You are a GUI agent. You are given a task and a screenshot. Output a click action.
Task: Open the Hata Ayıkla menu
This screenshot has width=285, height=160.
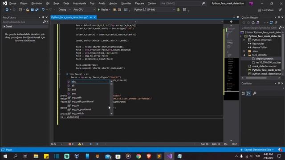pyautogui.click(x=79, y=3)
